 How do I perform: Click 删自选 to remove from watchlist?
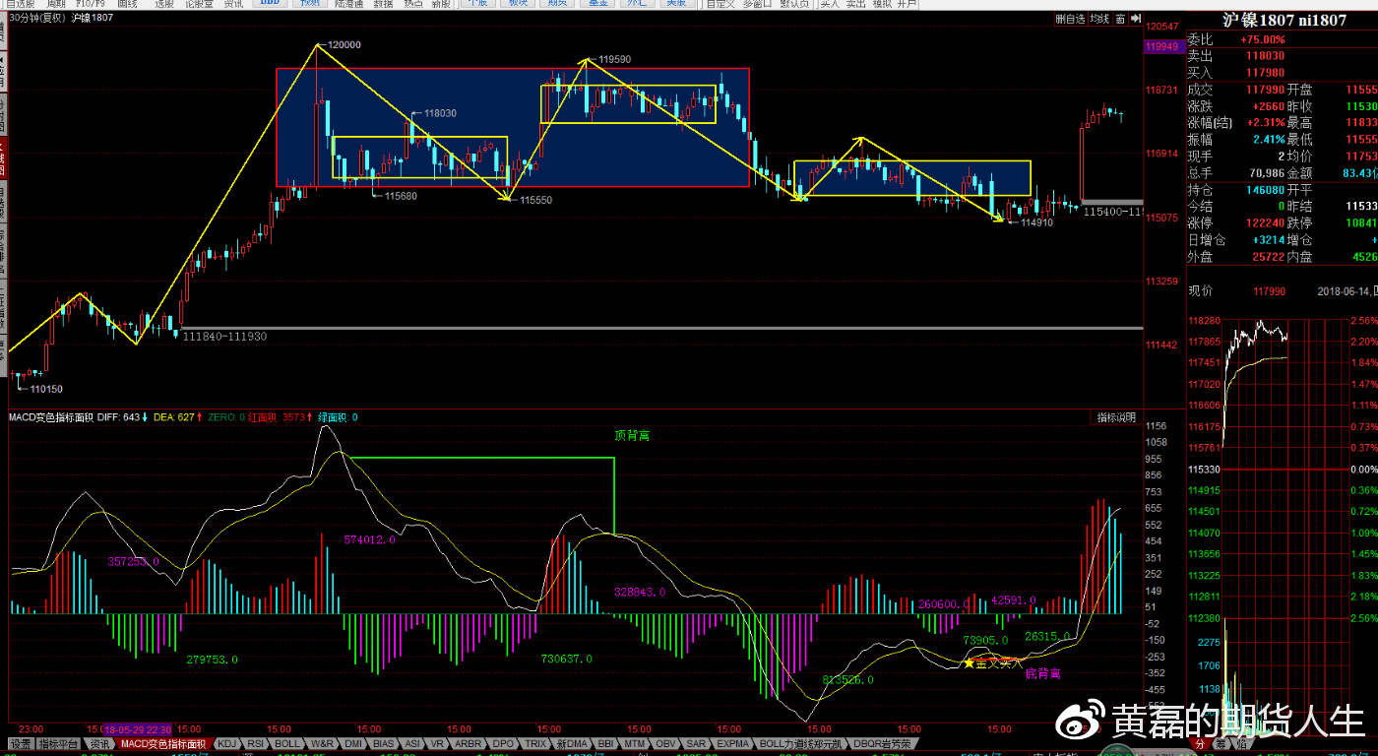1071,19
